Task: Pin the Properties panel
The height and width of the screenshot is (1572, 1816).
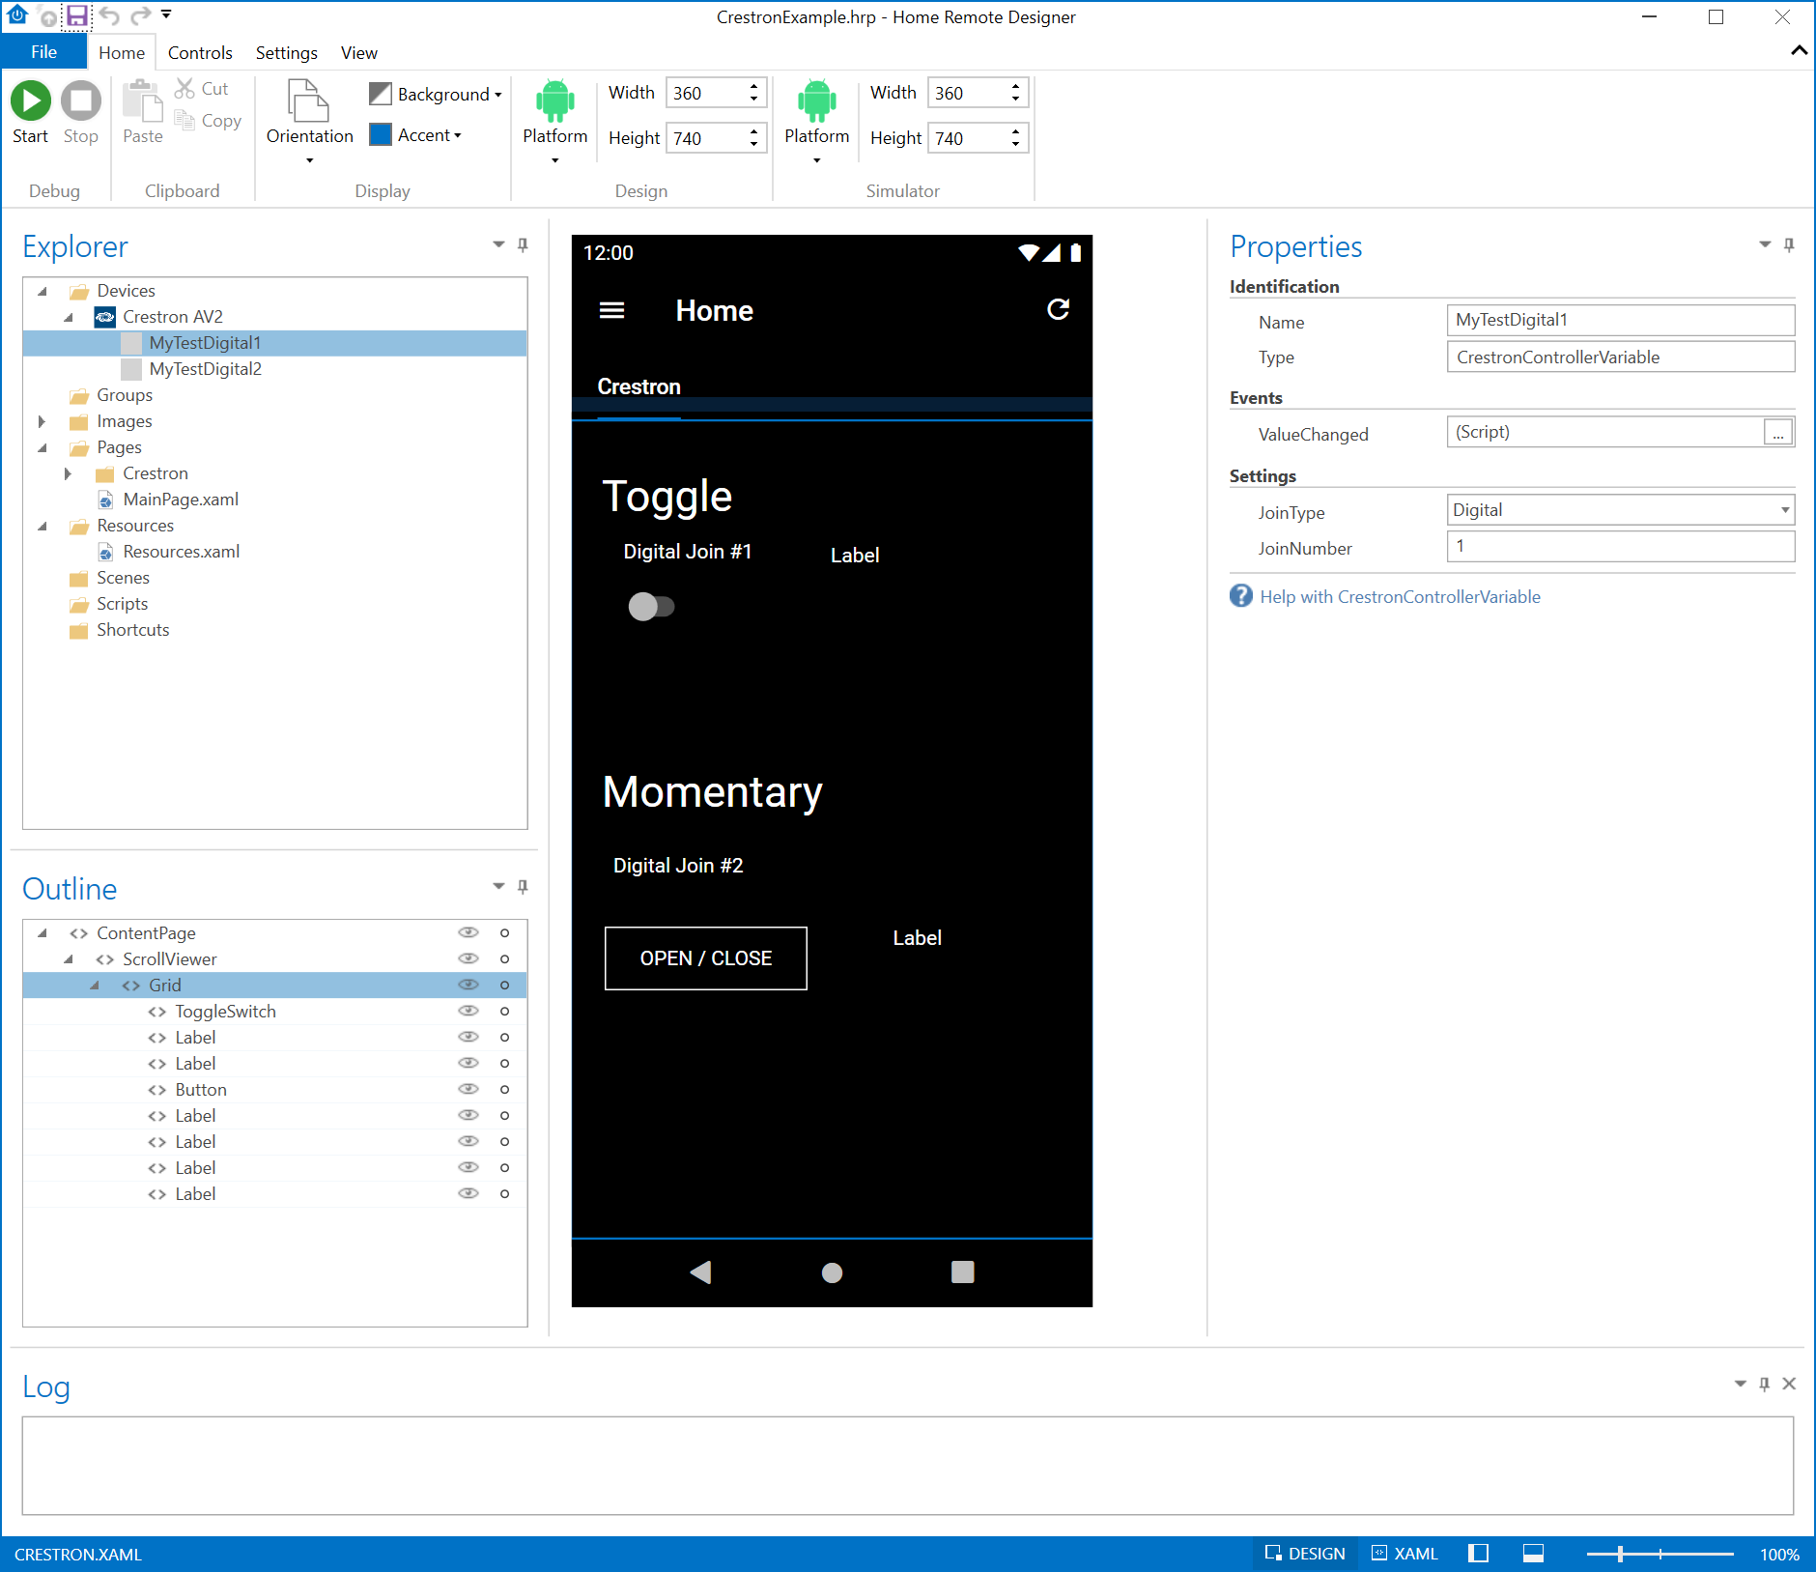Action: [1789, 244]
